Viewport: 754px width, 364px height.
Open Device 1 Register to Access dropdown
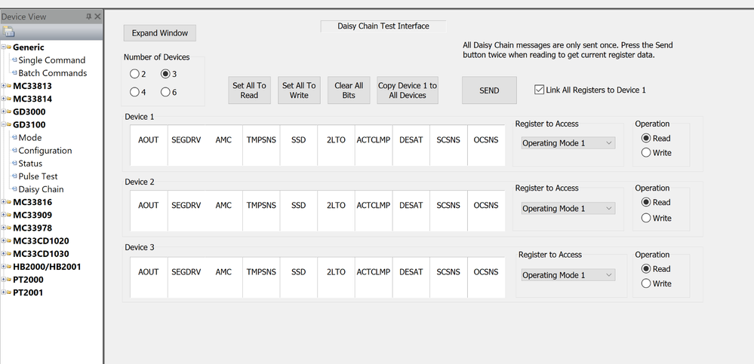click(568, 142)
